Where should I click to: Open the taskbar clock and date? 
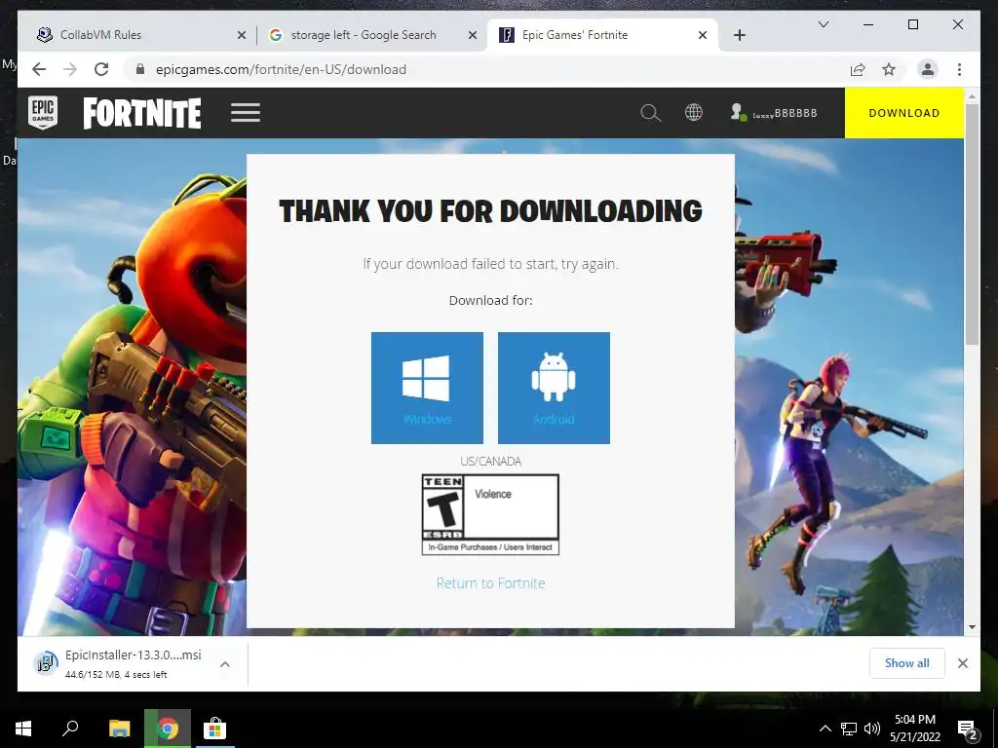[x=914, y=729]
